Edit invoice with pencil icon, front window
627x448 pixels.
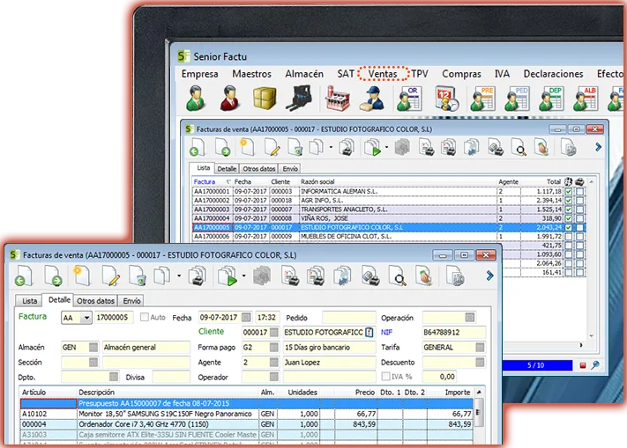tap(111, 275)
